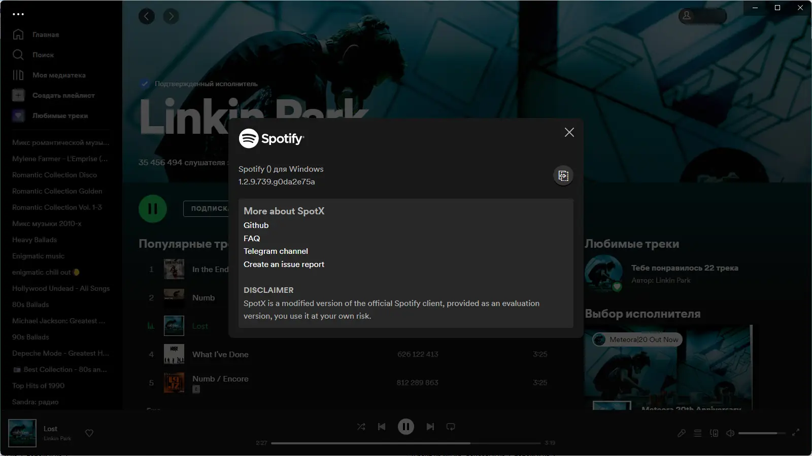Open folder 'Best Collection - 80s an...'
The image size is (812, 456).
click(x=60, y=370)
